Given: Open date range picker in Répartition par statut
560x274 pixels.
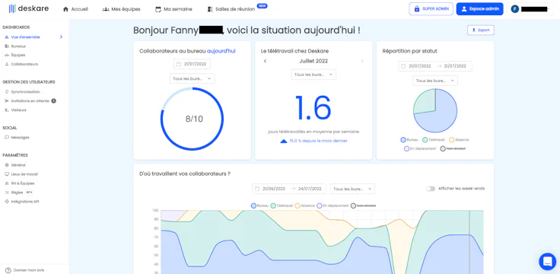Looking at the screenshot, I should click(x=435, y=66).
